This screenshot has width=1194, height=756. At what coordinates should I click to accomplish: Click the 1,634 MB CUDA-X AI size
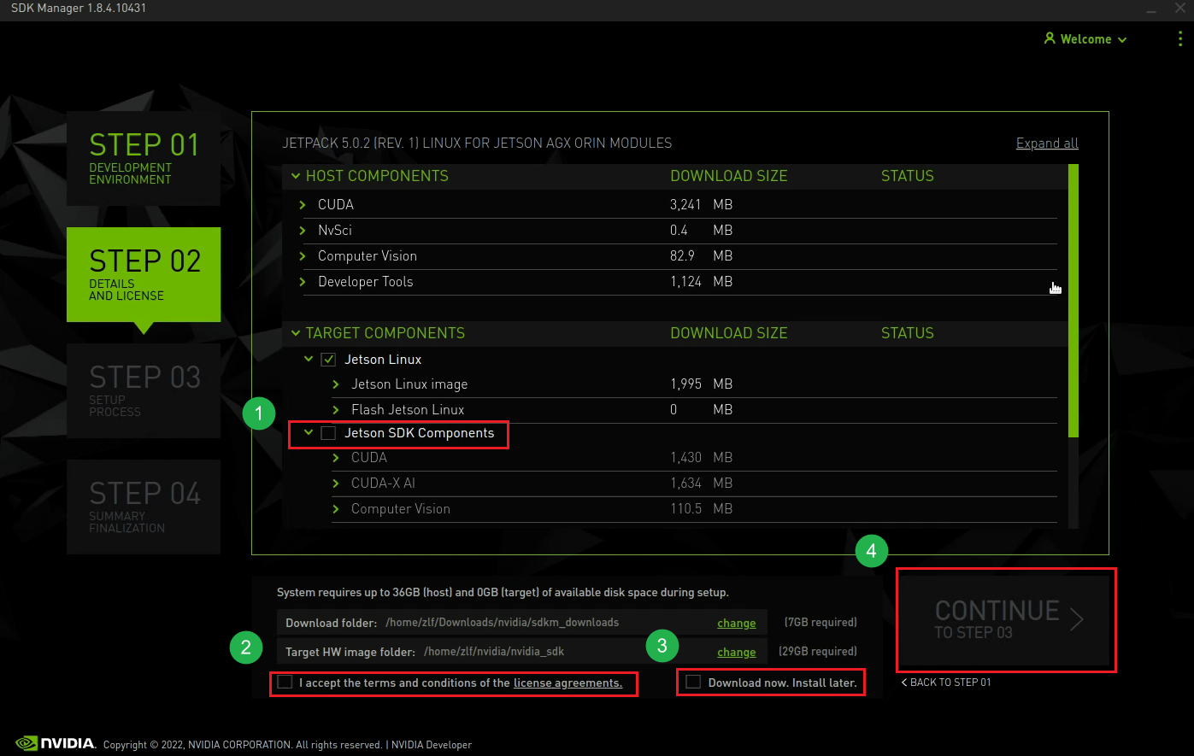point(701,483)
